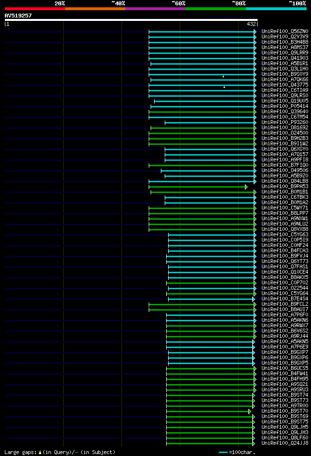
Task: Open the UniRef100_A9SRU3 entry
Action: [x=285, y=390]
